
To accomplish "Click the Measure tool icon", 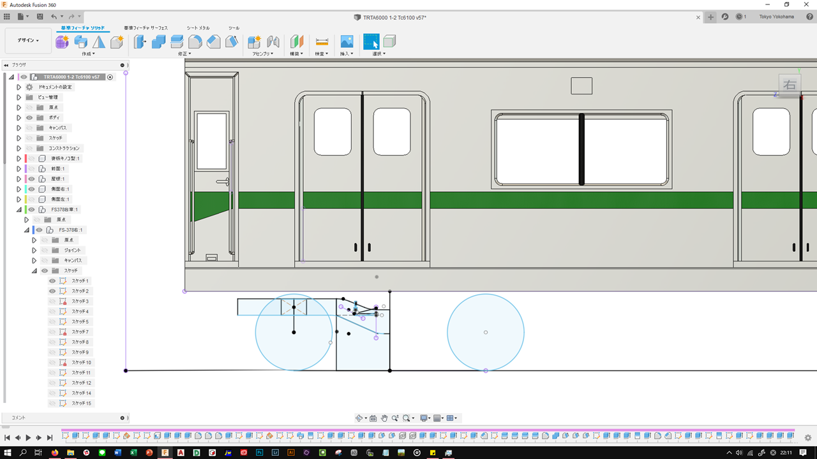I will (322, 42).
